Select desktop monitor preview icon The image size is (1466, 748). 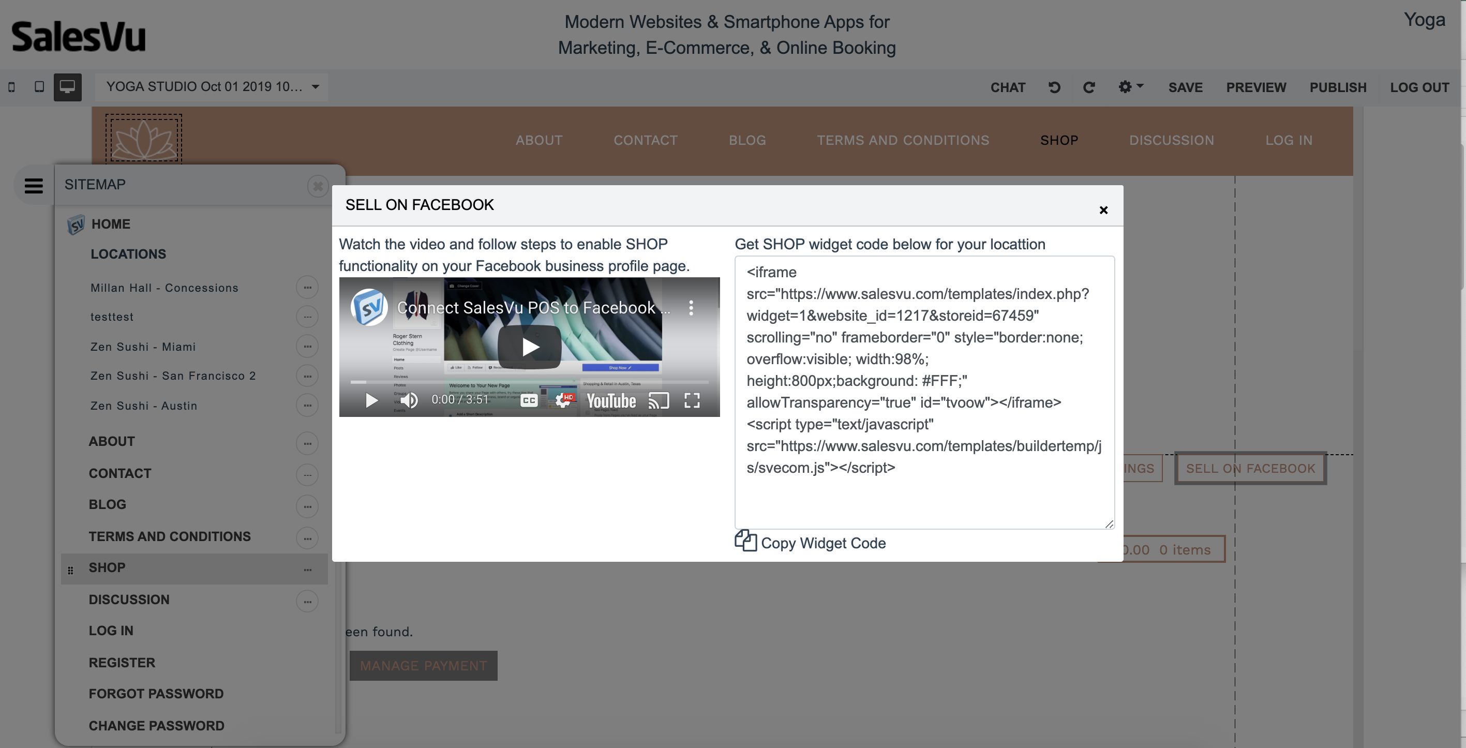pyautogui.click(x=67, y=86)
